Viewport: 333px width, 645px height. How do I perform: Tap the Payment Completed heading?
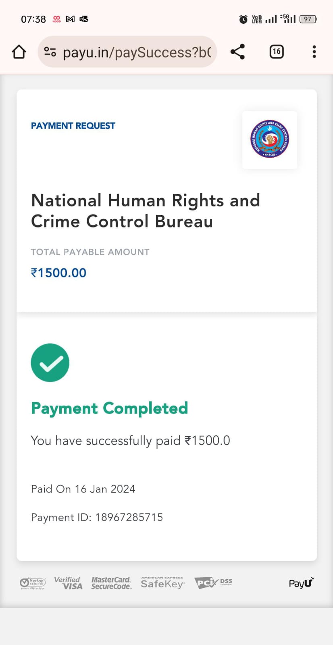click(109, 408)
